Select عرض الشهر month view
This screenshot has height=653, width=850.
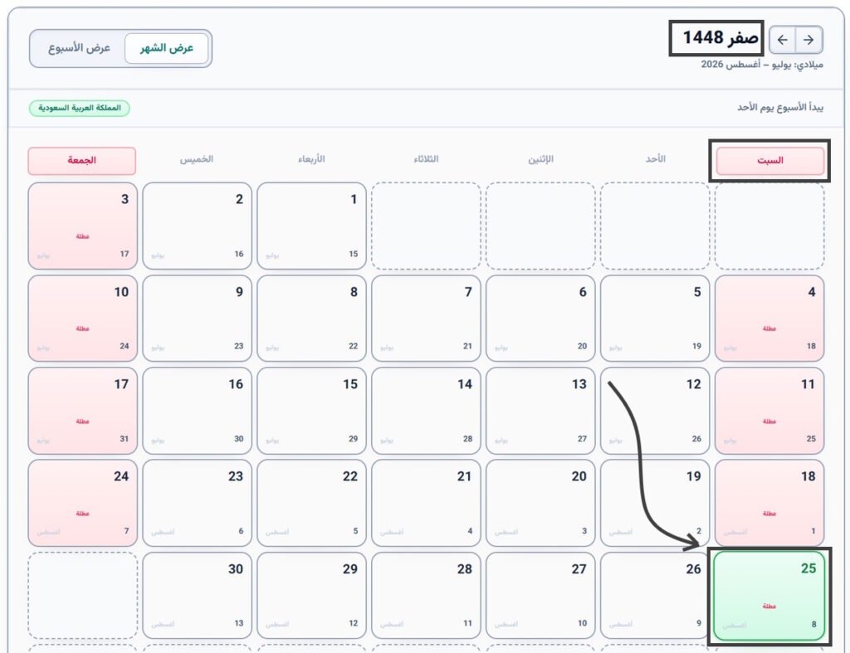166,48
